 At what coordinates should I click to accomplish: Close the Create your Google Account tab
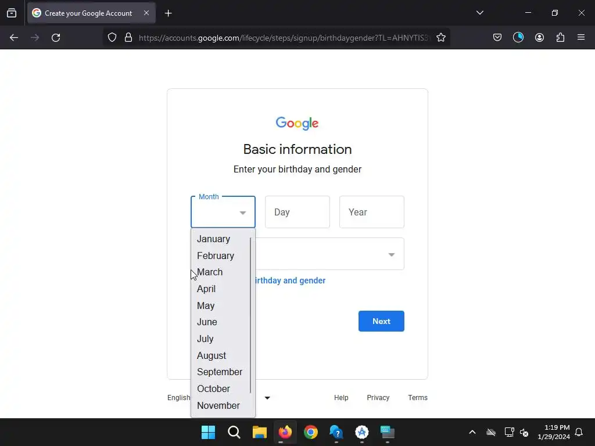coord(146,13)
